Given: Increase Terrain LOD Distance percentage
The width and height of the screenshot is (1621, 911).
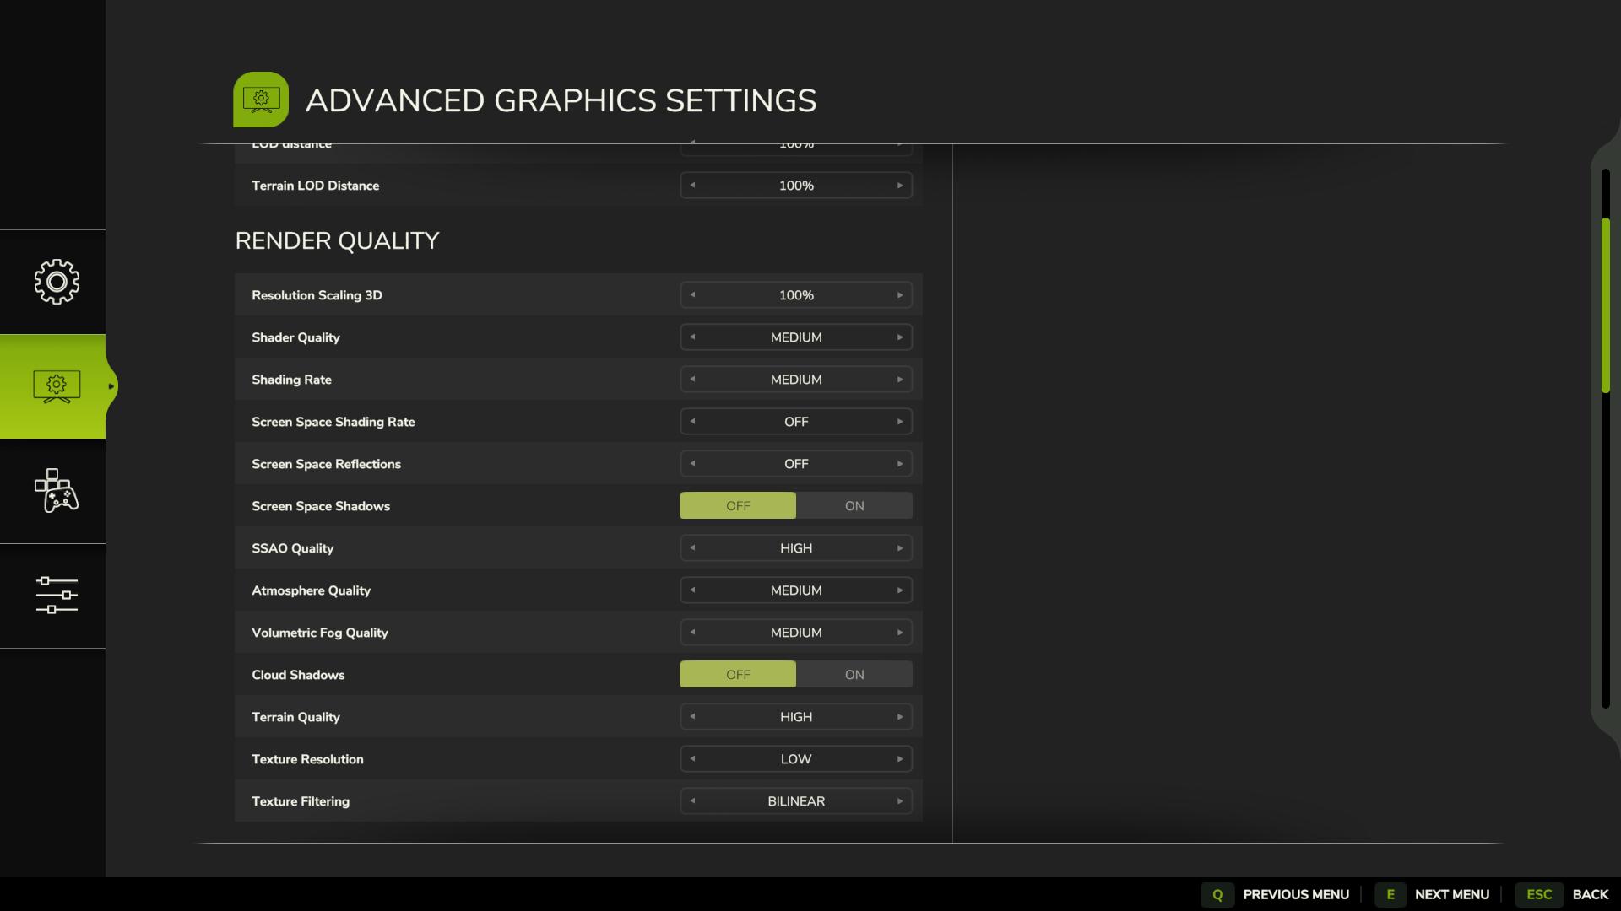Looking at the screenshot, I should tap(900, 186).
